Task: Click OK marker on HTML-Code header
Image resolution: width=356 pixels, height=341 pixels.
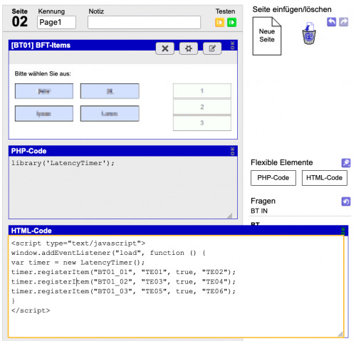Action: click(x=343, y=231)
